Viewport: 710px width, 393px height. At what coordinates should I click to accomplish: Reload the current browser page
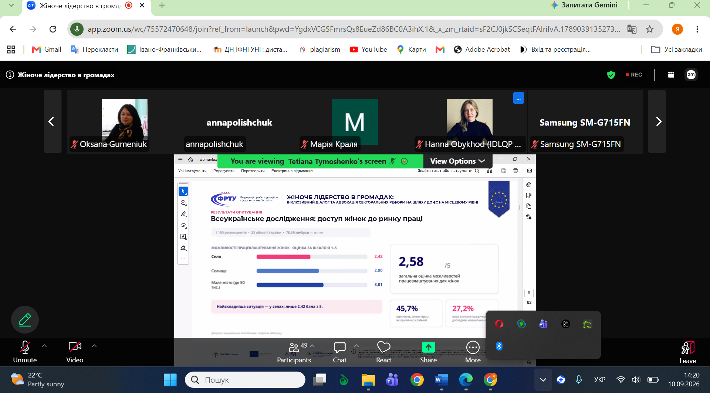pos(53,29)
